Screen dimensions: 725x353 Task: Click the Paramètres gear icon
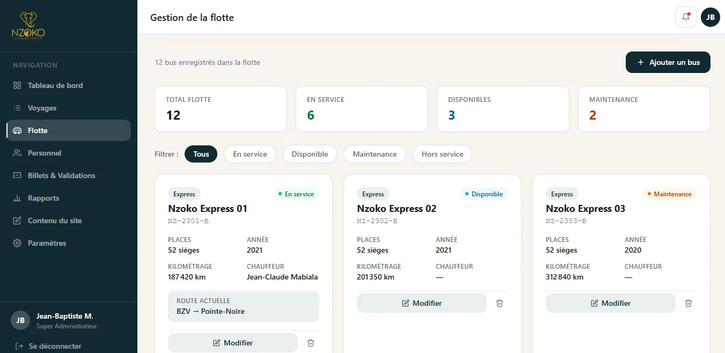(x=17, y=243)
